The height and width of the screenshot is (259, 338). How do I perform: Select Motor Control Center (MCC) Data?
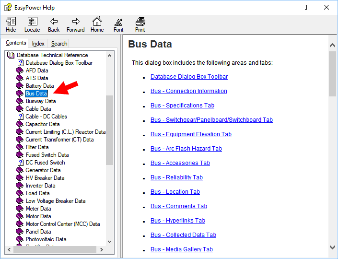62,224
